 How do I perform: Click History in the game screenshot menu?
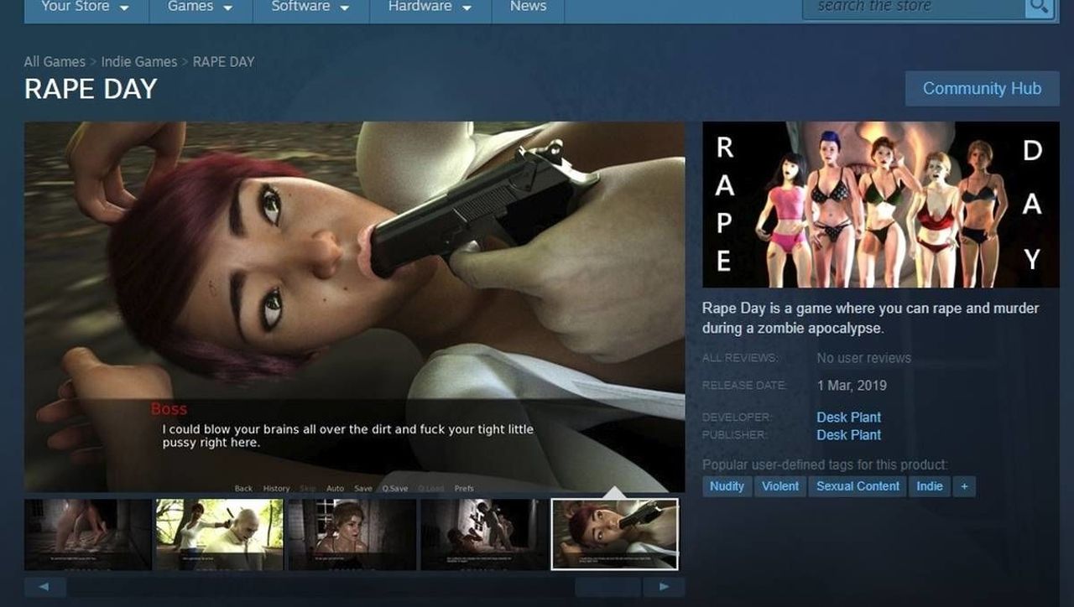[276, 488]
